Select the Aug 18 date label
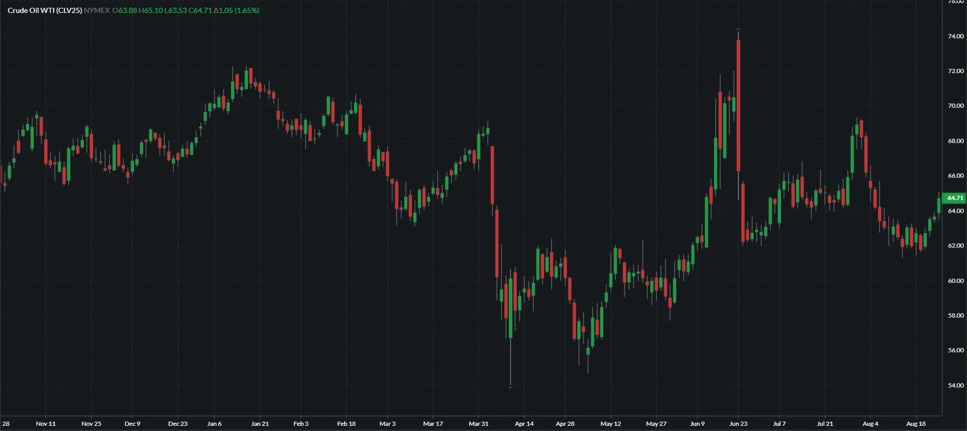Viewport: 967px width, 431px height. 916,424
